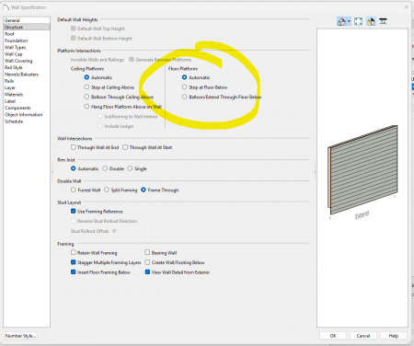Viewport: 414px width, 346px height.
Task: Click the wall layers preview toolbar icon
Action: (x=383, y=21)
